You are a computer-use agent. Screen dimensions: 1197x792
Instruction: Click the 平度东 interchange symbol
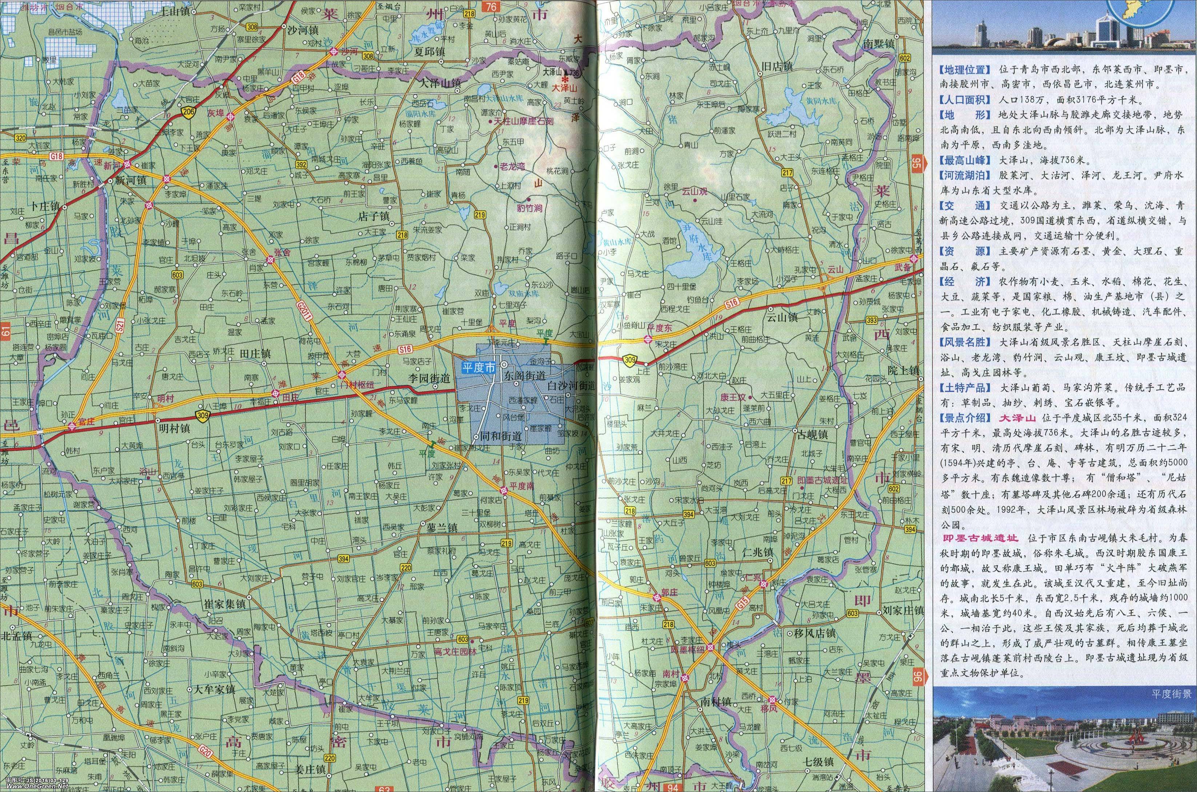click(x=648, y=339)
